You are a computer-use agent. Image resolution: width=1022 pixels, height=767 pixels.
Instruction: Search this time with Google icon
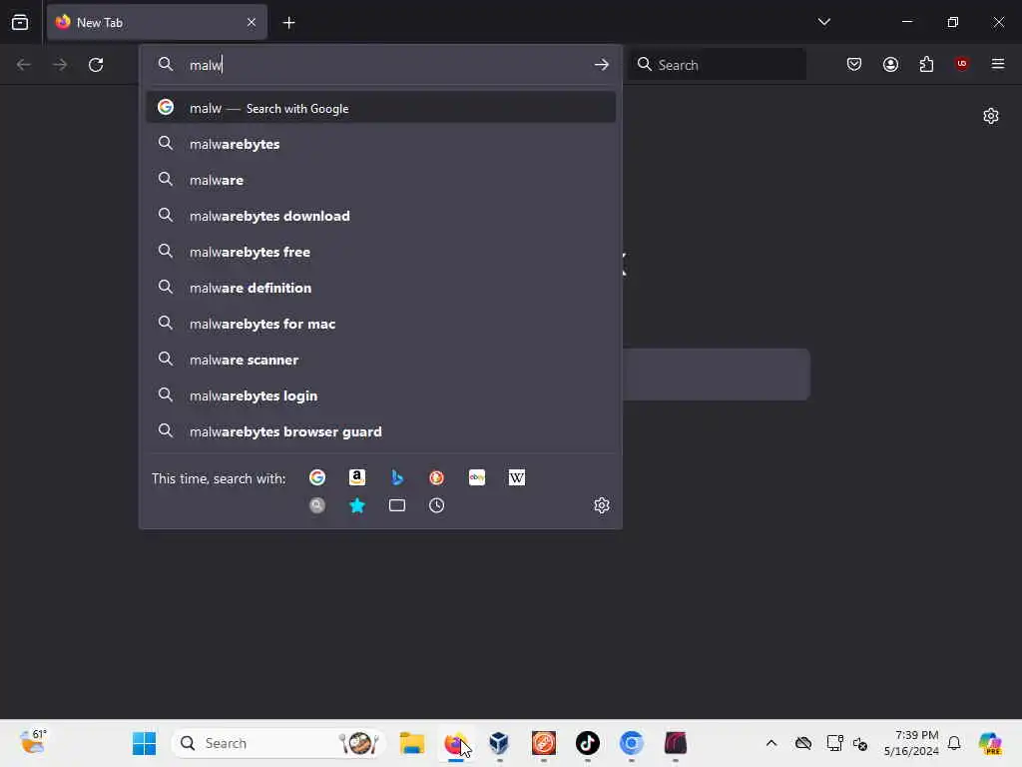pos(317,477)
